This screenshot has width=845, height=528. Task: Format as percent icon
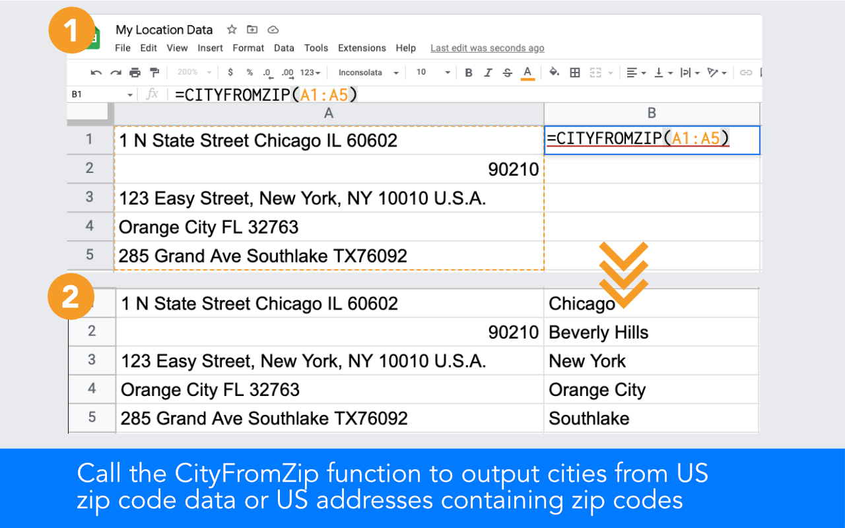pos(250,73)
